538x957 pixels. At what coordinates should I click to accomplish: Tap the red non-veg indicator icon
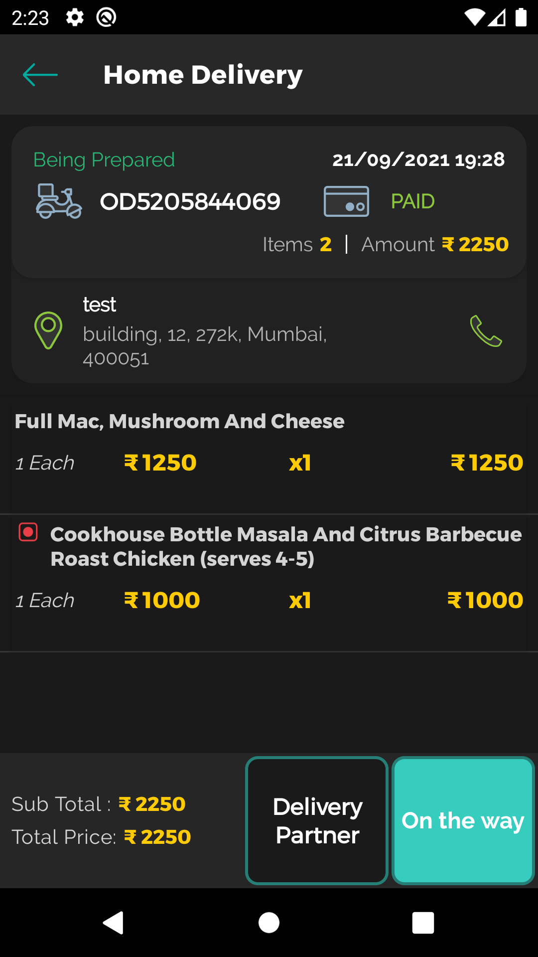(28, 532)
